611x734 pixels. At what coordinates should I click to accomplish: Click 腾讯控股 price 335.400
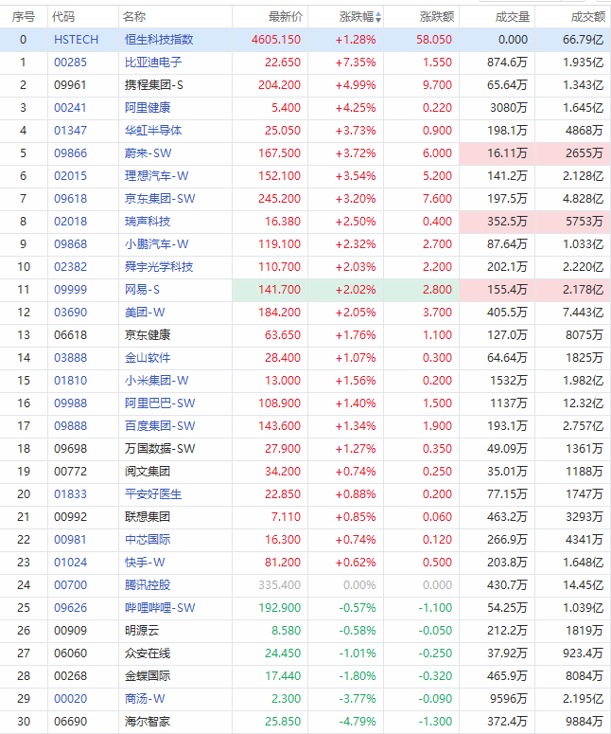point(280,585)
